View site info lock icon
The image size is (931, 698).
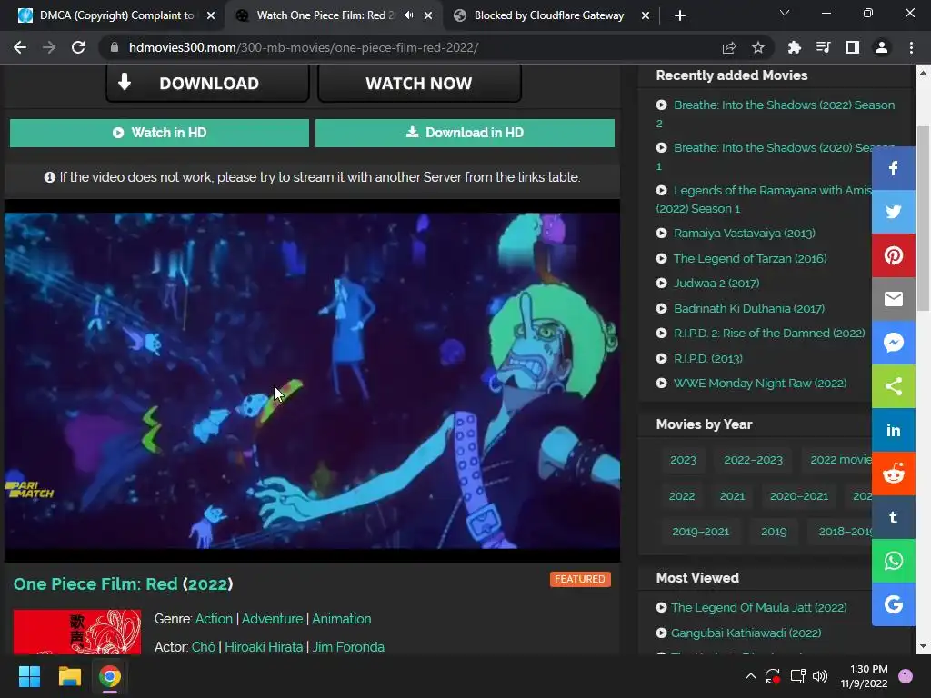(115, 47)
